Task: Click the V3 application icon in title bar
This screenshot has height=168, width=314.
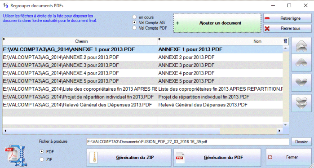Action: click(x=5, y=5)
